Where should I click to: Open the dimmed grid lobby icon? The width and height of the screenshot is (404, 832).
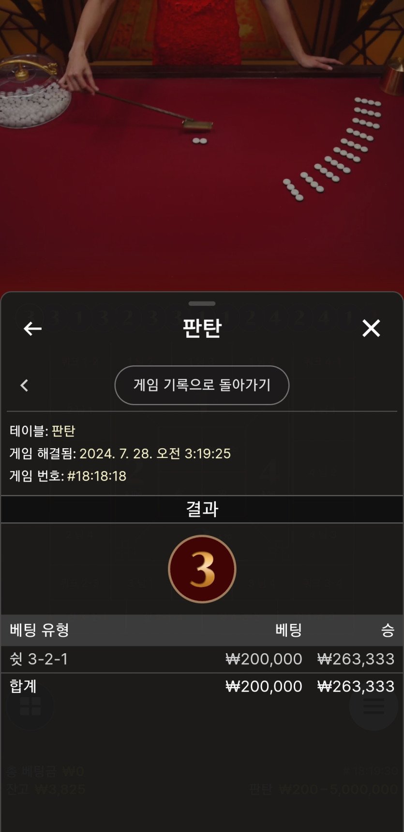click(x=30, y=706)
